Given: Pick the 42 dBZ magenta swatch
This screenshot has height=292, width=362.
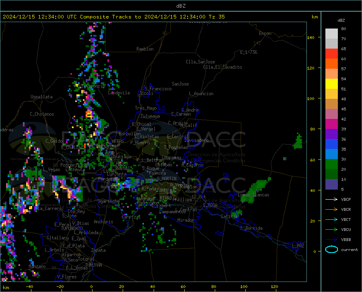Looking at the screenshot, I should tap(331, 124).
